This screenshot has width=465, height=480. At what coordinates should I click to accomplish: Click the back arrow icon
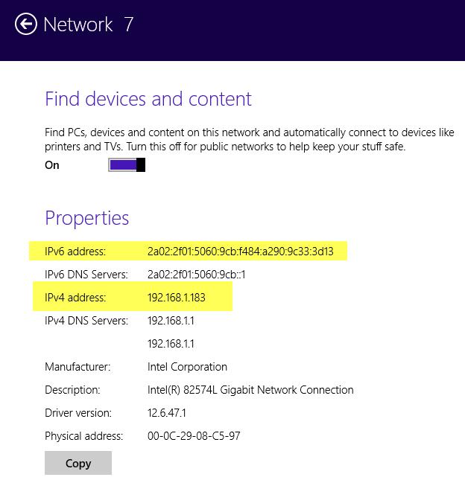coord(25,24)
